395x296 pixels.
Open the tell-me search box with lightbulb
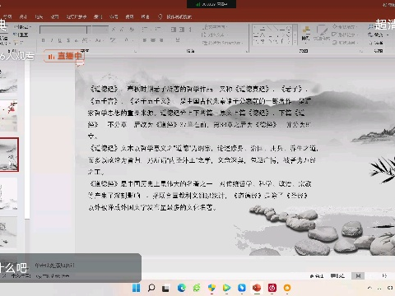[175, 16]
